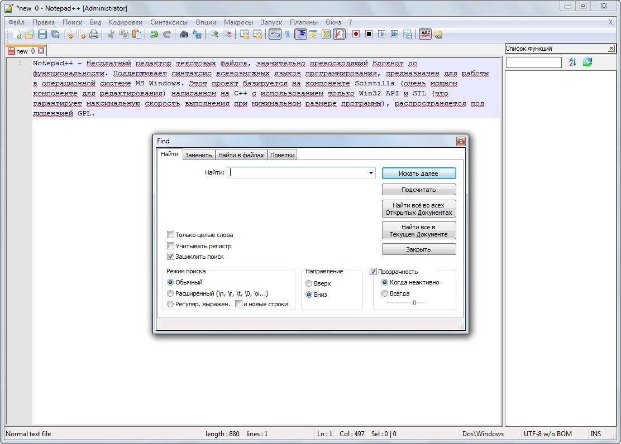Screen dimensions: 621x444
Task: Click the Replace toolbar icon
Action: [x=197, y=35]
